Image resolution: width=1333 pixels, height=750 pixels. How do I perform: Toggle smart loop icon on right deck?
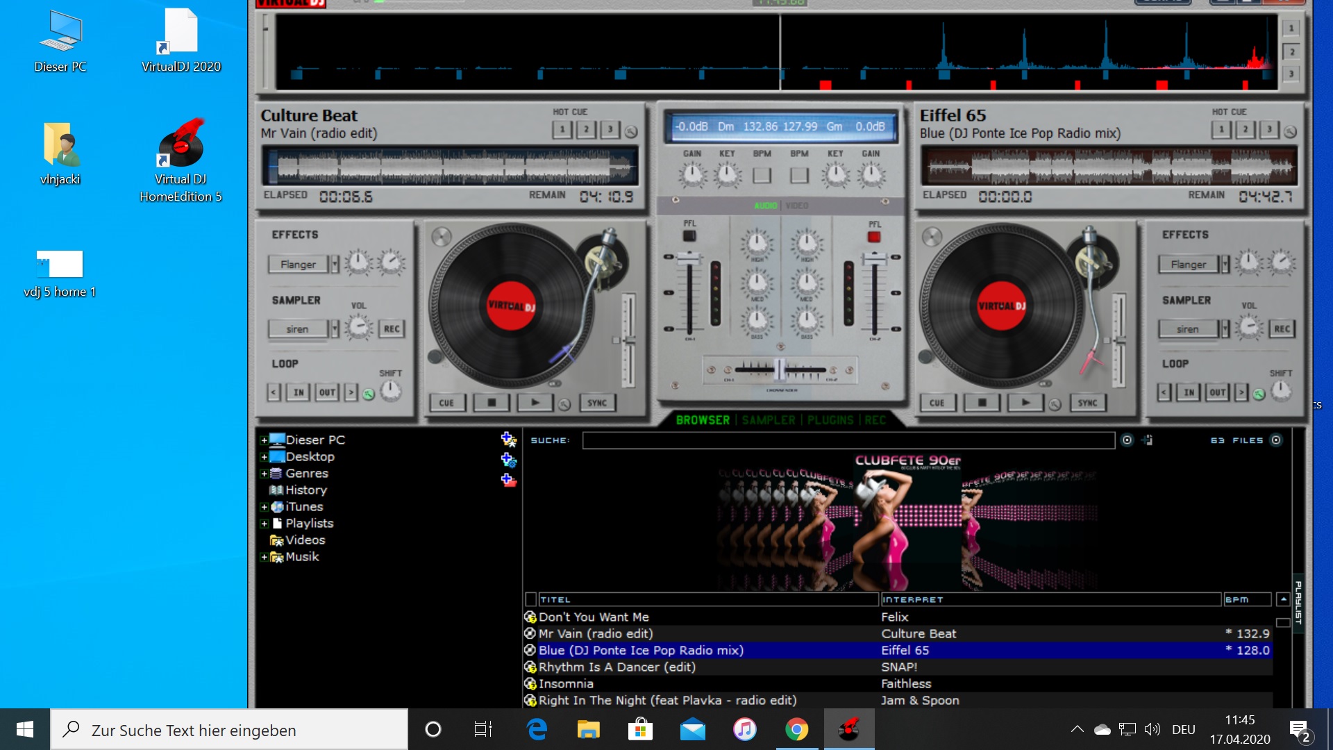pyautogui.click(x=1259, y=394)
